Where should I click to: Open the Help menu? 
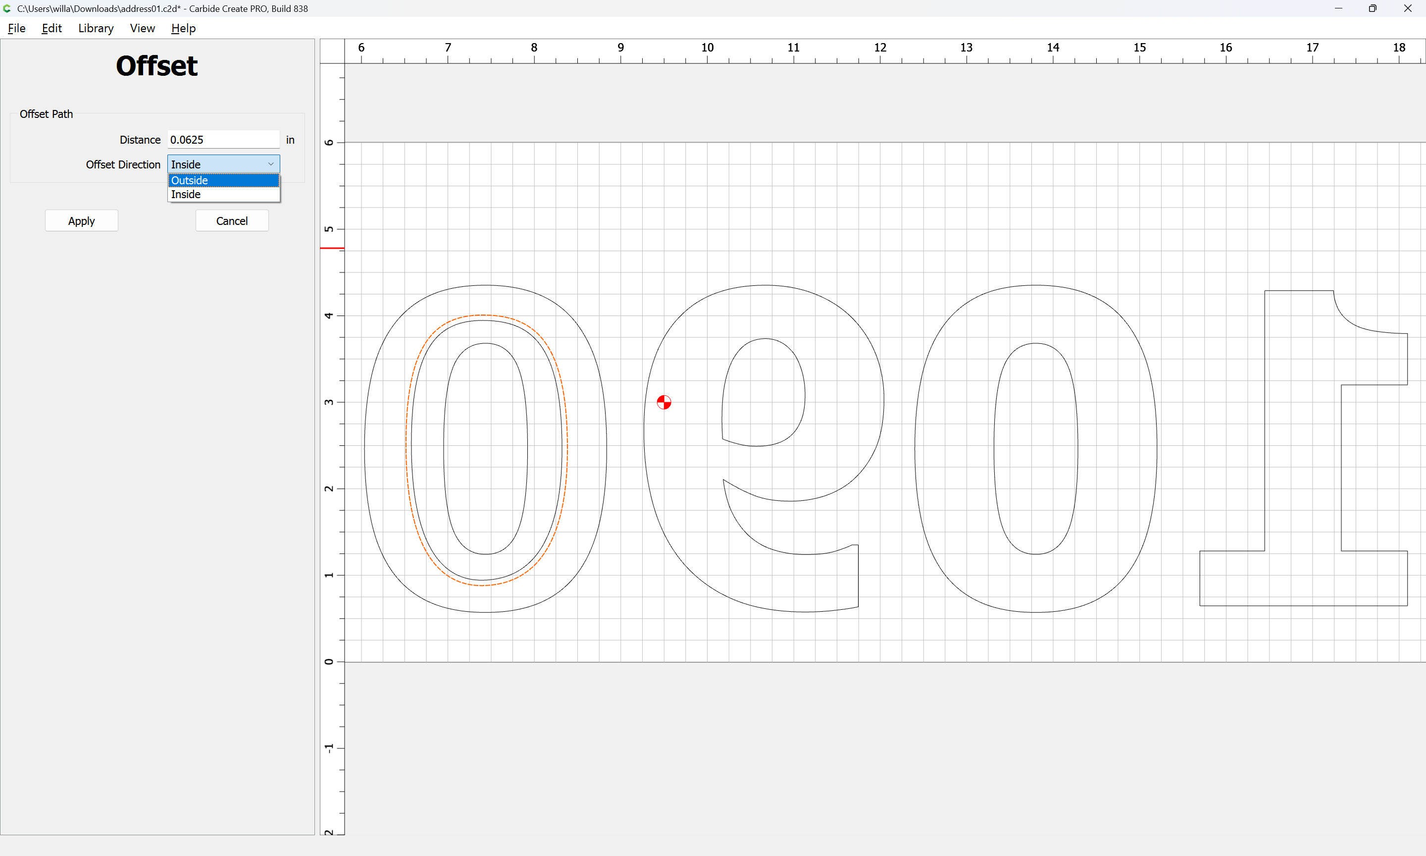[183, 28]
